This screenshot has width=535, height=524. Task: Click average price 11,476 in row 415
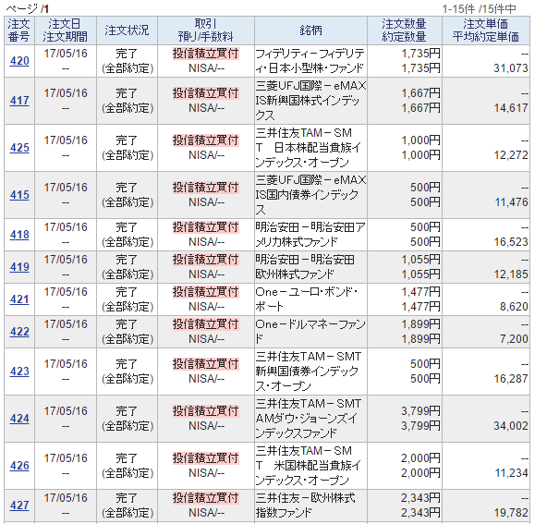coord(511,202)
